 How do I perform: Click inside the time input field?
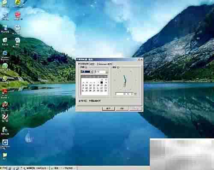[x=125, y=94]
